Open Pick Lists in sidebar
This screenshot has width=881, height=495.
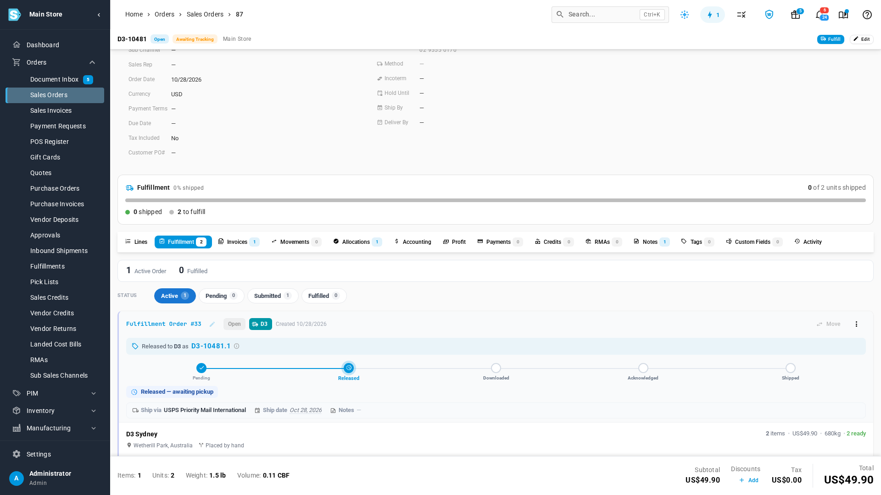pyautogui.click(x=55, y=282)
